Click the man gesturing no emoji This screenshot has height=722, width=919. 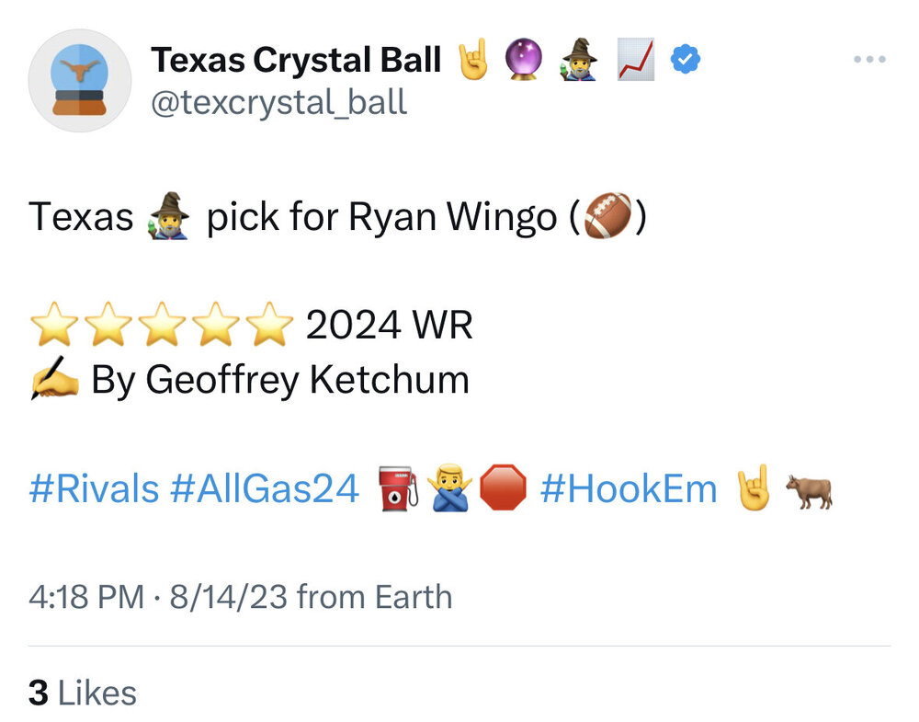pos(450,488)
